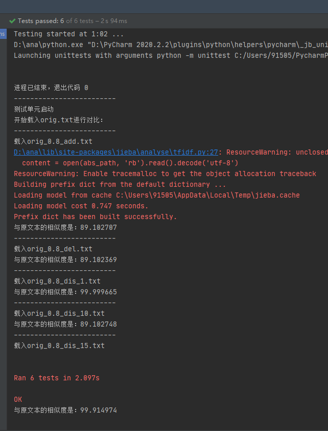Click the 'ResourceWarning: Enable tracemalloc' red line
The image size is (328, 431).
click(165, 174)
